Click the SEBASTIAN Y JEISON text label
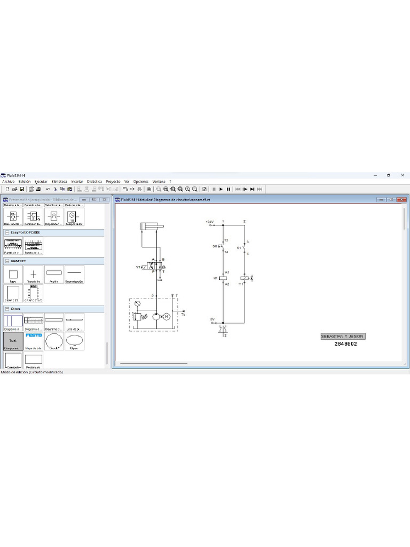The width and height of the screenshot is (410, 547). [342, 337]
